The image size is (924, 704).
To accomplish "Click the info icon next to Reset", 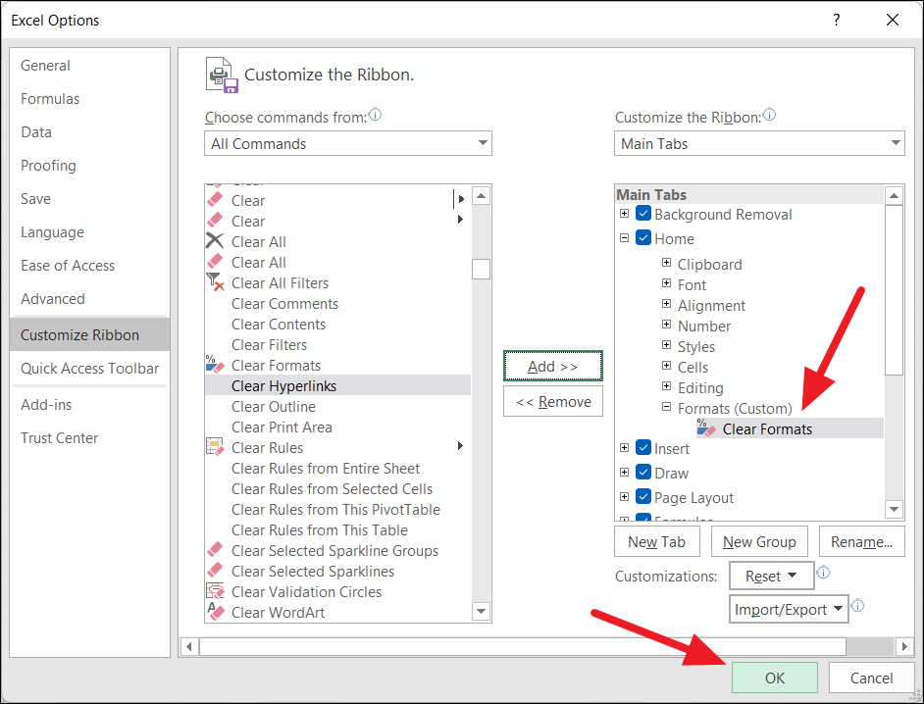I will pos(823,572).
